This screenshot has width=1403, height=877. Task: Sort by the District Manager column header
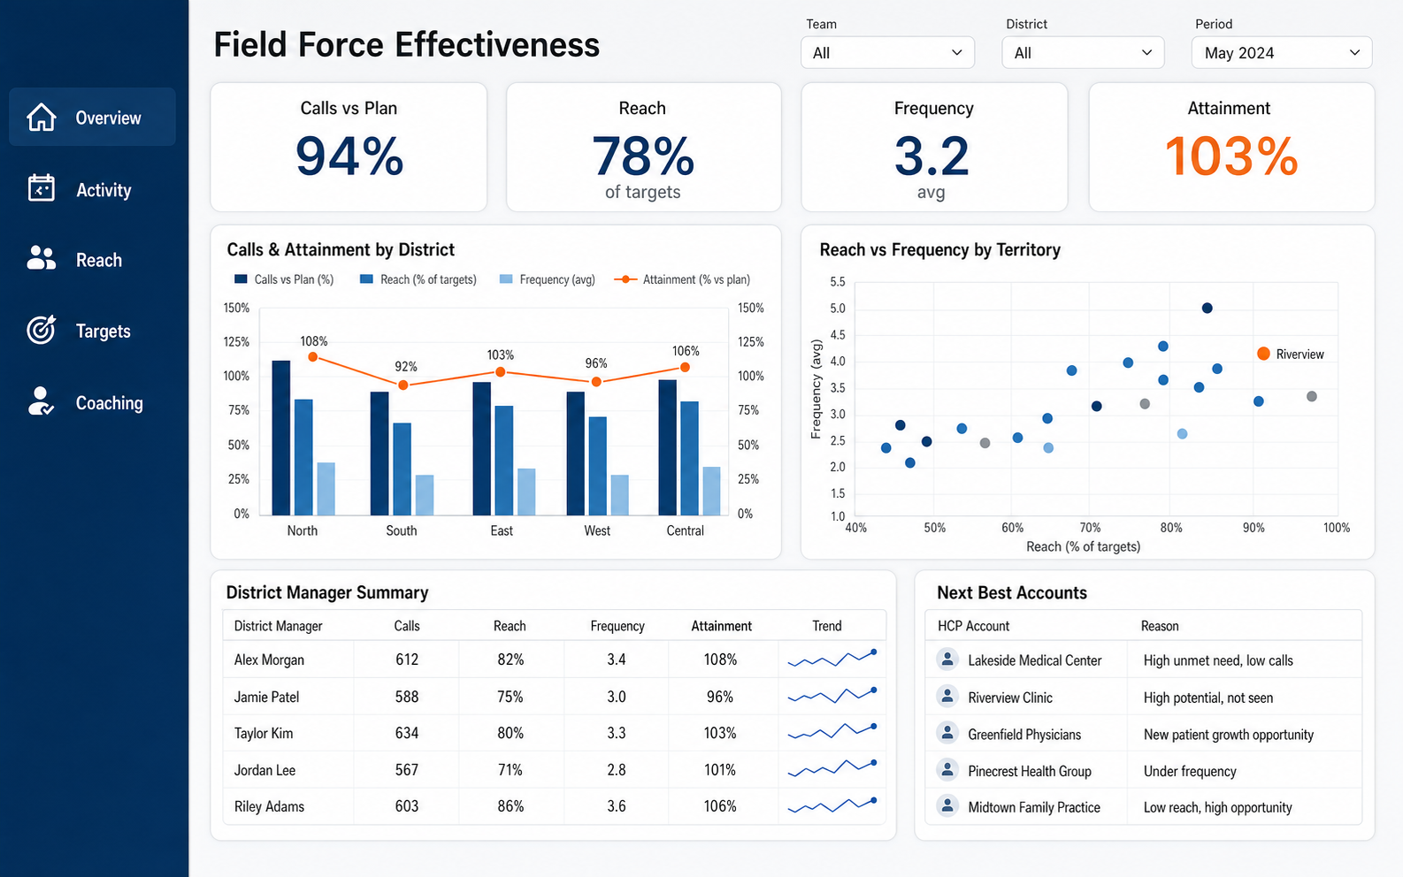pyautogui.click(x=278, y=625)
